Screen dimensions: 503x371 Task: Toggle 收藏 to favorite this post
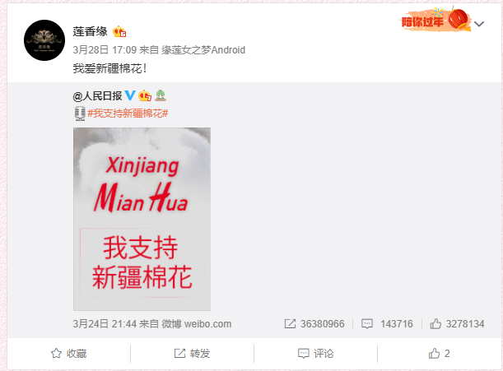[x=68, y=354]
